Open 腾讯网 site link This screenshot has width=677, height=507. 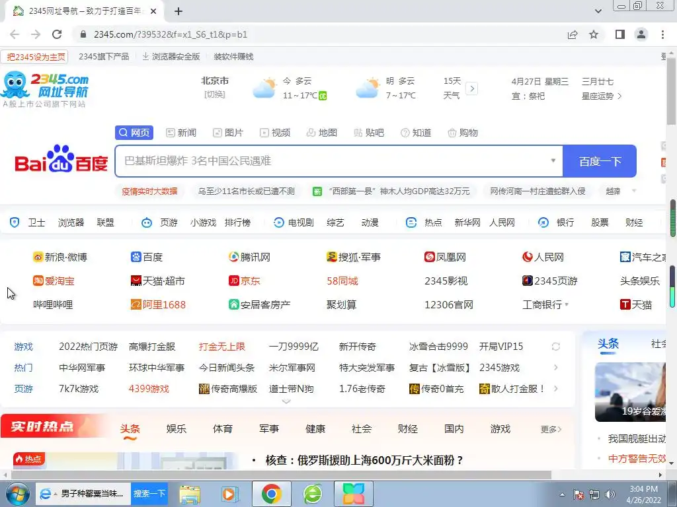(x=249, y=257)
